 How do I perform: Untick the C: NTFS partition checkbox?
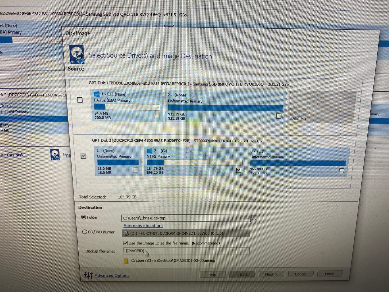click(239, 170)
